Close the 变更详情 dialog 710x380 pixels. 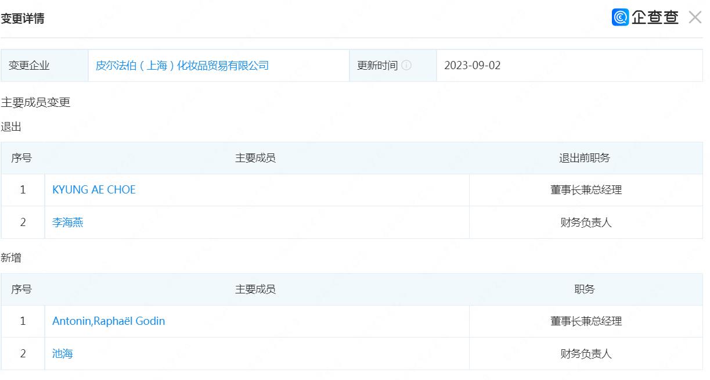point(695,17)
